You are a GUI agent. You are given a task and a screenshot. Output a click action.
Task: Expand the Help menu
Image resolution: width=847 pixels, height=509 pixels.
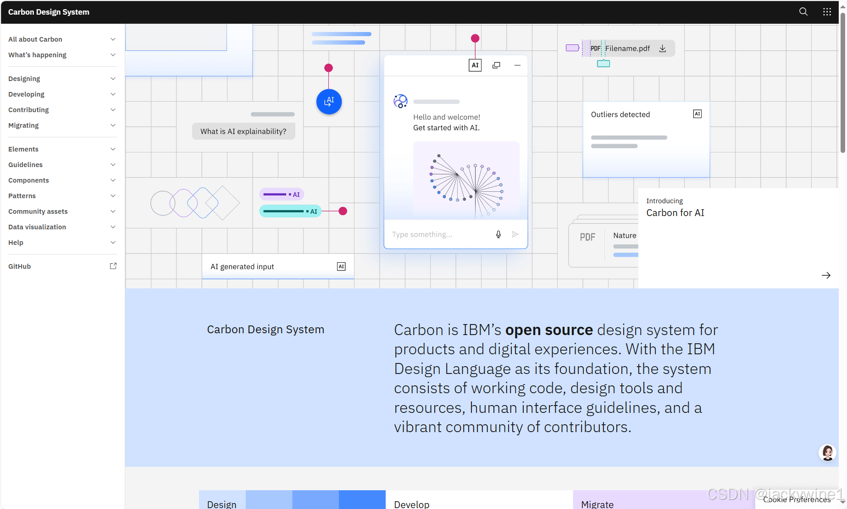(x=62, y=243)
